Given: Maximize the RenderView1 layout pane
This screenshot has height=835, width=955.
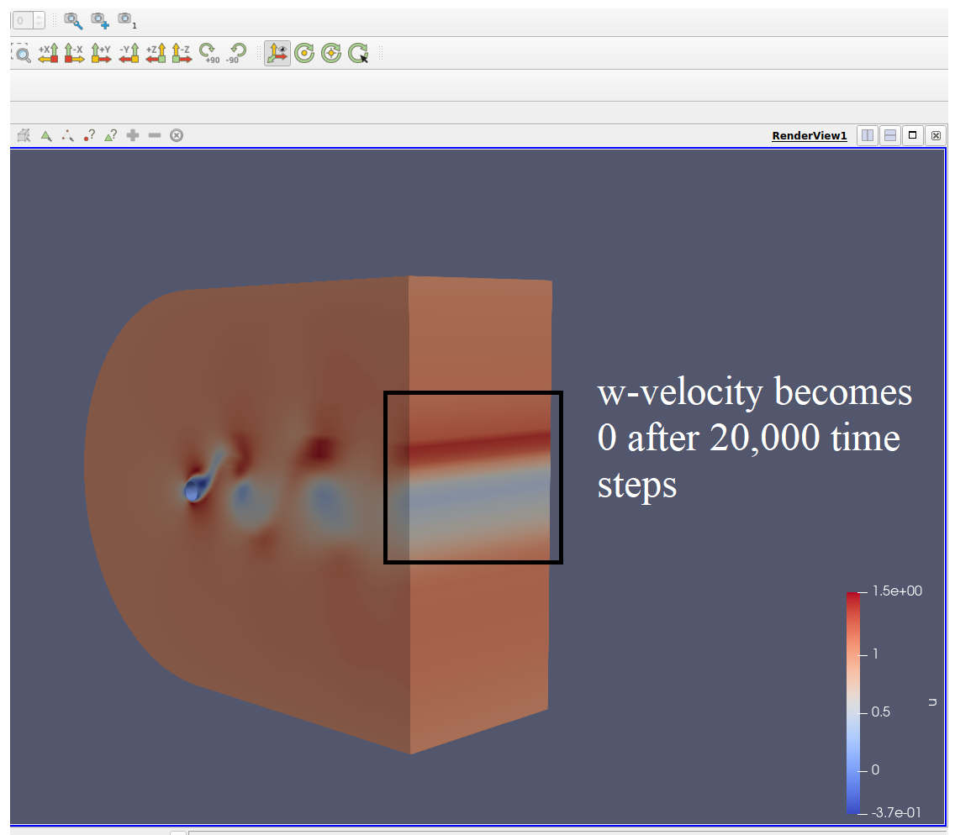Looking at the screenshot, I should pyautogui.click(x=912, y=135).
